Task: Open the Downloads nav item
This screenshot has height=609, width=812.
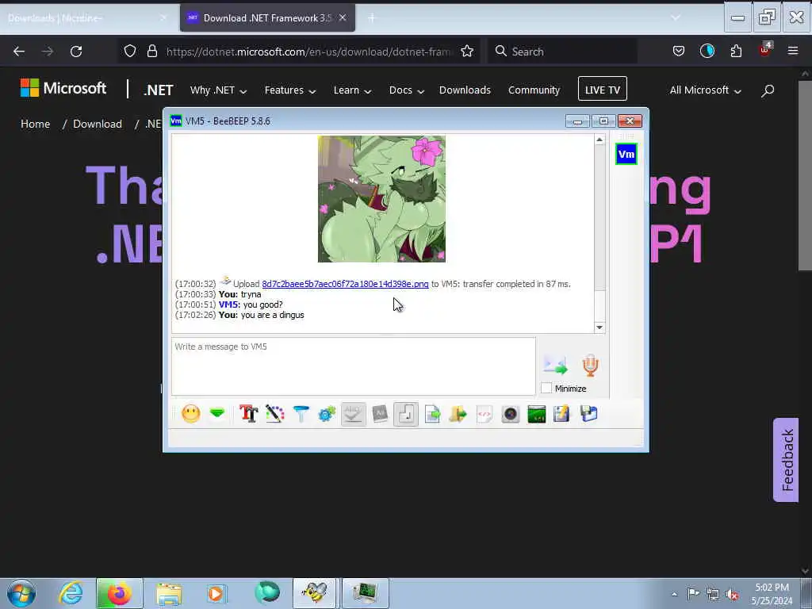Action: point(465,90)
